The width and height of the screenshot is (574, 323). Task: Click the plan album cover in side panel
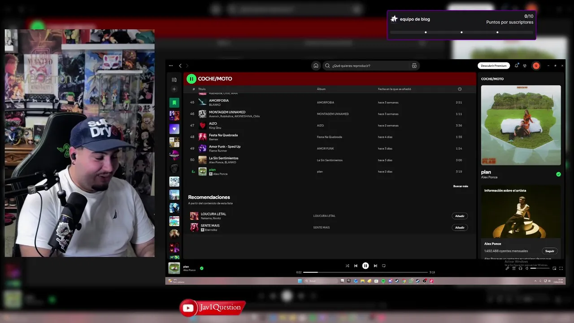coord(521,125)
